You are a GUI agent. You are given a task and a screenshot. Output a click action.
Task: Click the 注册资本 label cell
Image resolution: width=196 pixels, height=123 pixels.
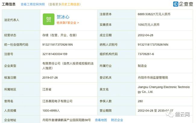(116, 14)
